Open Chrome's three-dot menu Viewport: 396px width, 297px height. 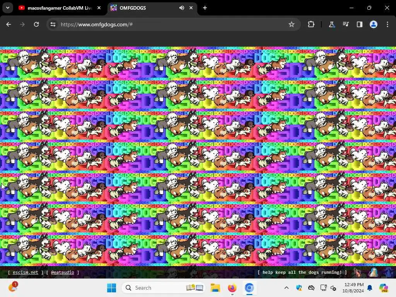click(387, 24)
